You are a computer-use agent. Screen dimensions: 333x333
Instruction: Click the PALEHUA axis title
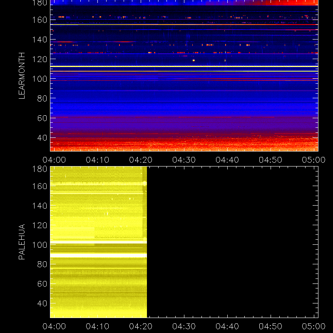coord(22,242)
